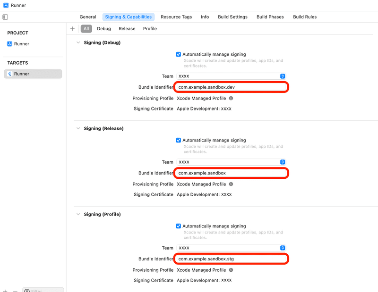This screenshot has height=292, width=378.
Task: Click the Debug Bundle Identifier field
Action: click(232, 87)
